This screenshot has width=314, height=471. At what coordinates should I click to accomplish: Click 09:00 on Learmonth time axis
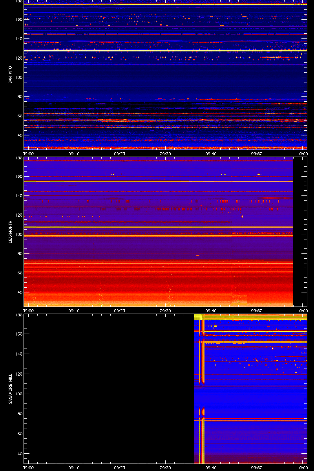(28, 311)
